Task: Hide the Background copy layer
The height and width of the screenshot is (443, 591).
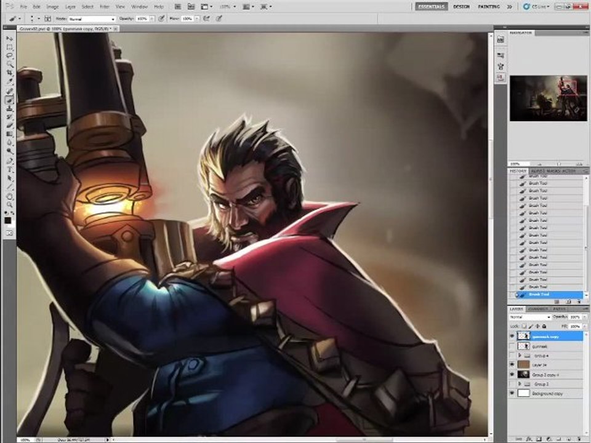Action: (x=512, y=393)
